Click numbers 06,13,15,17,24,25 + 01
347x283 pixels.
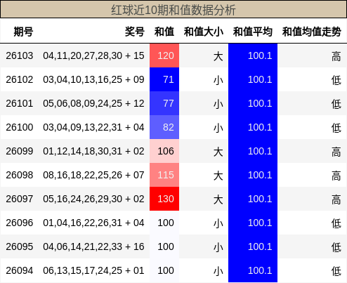[x=93, y=270]
